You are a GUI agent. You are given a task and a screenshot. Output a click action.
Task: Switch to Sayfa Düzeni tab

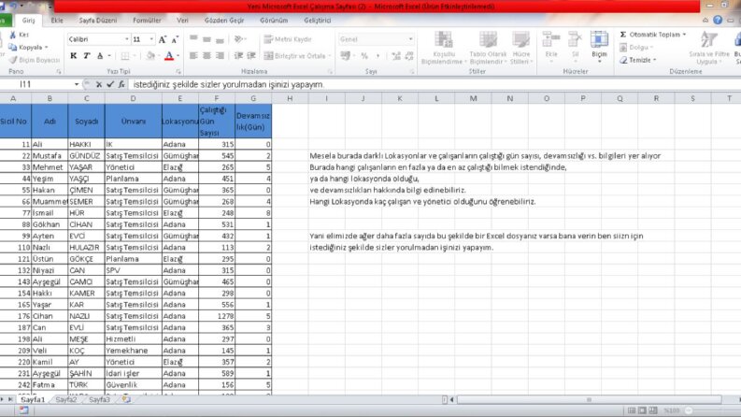click(98, 21)
